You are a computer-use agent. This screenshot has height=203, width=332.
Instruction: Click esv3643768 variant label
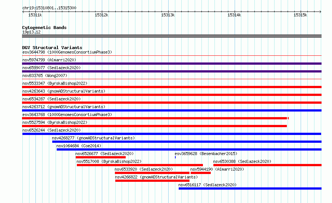pos(67,115)
